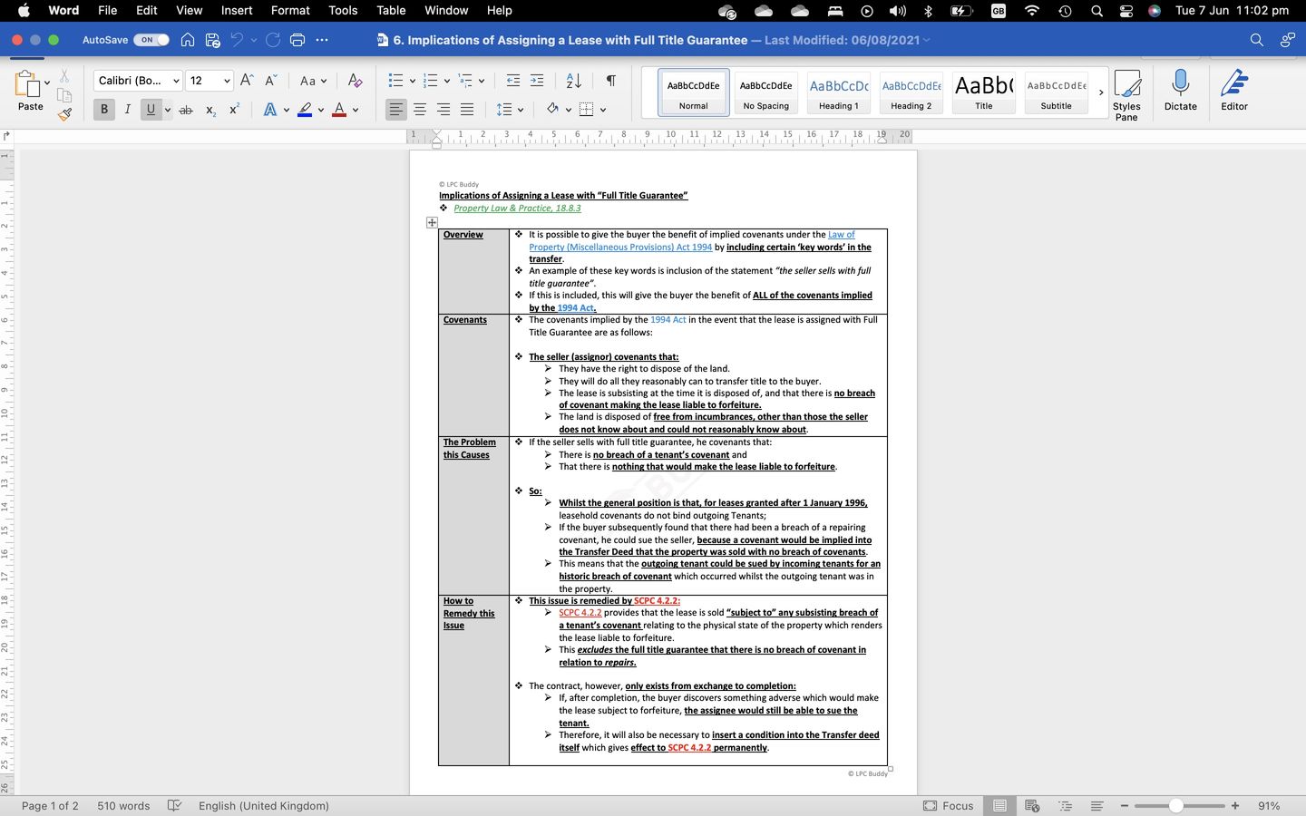Toggle Bold formatting
The height and width of the screenshot is (816, 1306).
(x=104, y=110)
